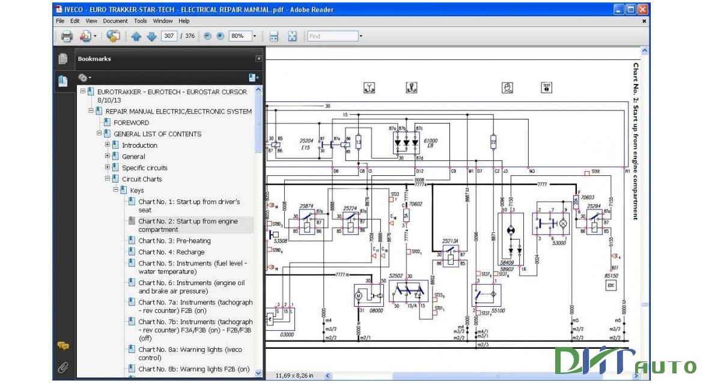Image resolution: width=703 pixels, height=383 pixels.
Task: Open the Attachments paperclip icon
Action: point(63,368)
